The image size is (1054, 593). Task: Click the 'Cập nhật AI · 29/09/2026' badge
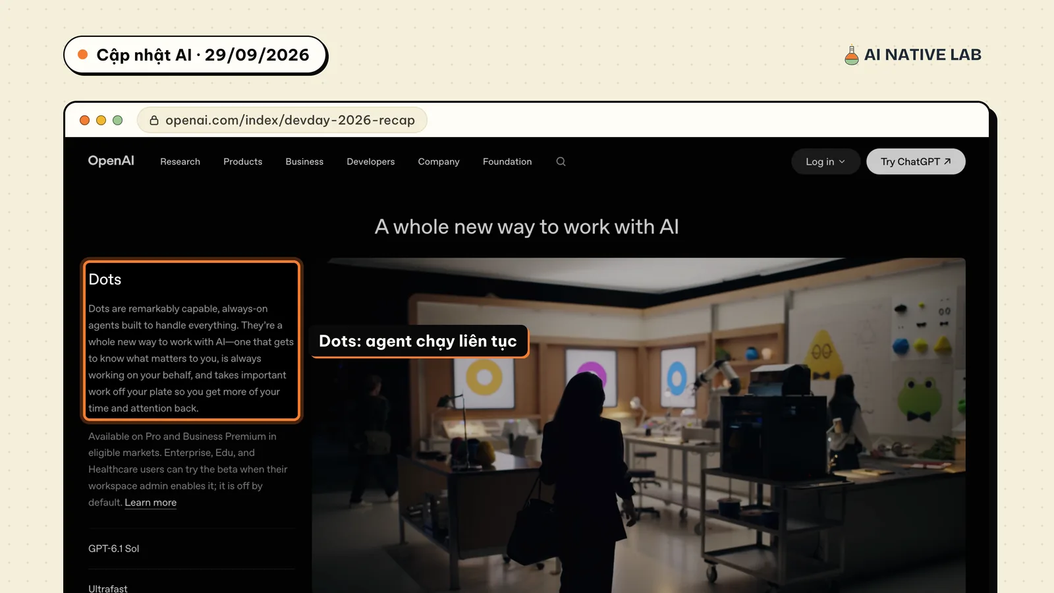coord(195,55)
